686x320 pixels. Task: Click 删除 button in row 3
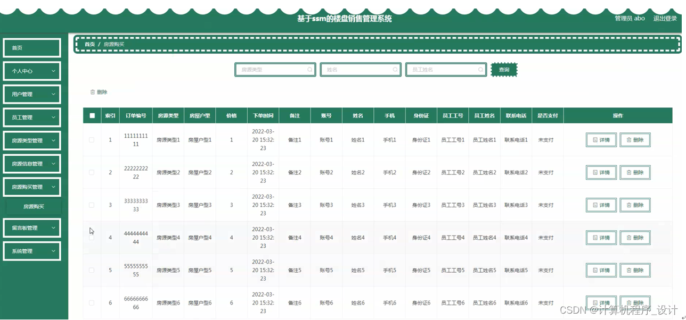pos(635,205)
